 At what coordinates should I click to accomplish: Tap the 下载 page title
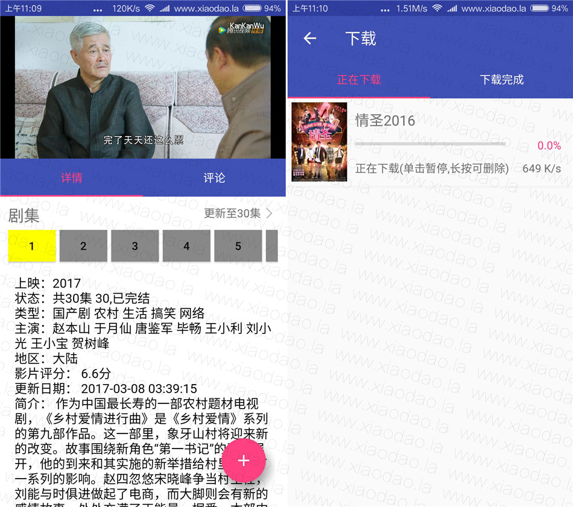coord(361,39)
